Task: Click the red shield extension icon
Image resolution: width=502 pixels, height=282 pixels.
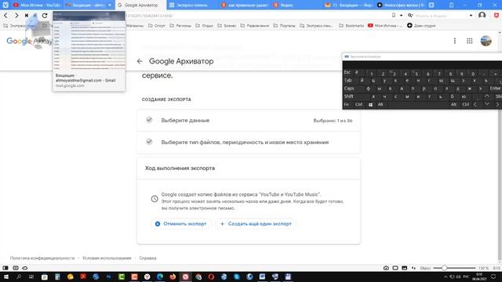Action: pyautogui.click(x=497, y=16)
